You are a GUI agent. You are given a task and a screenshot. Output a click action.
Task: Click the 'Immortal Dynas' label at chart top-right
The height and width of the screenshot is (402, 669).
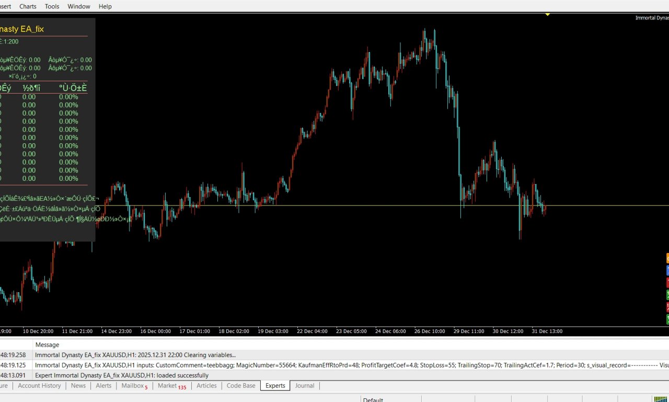[x=652, y=18]
